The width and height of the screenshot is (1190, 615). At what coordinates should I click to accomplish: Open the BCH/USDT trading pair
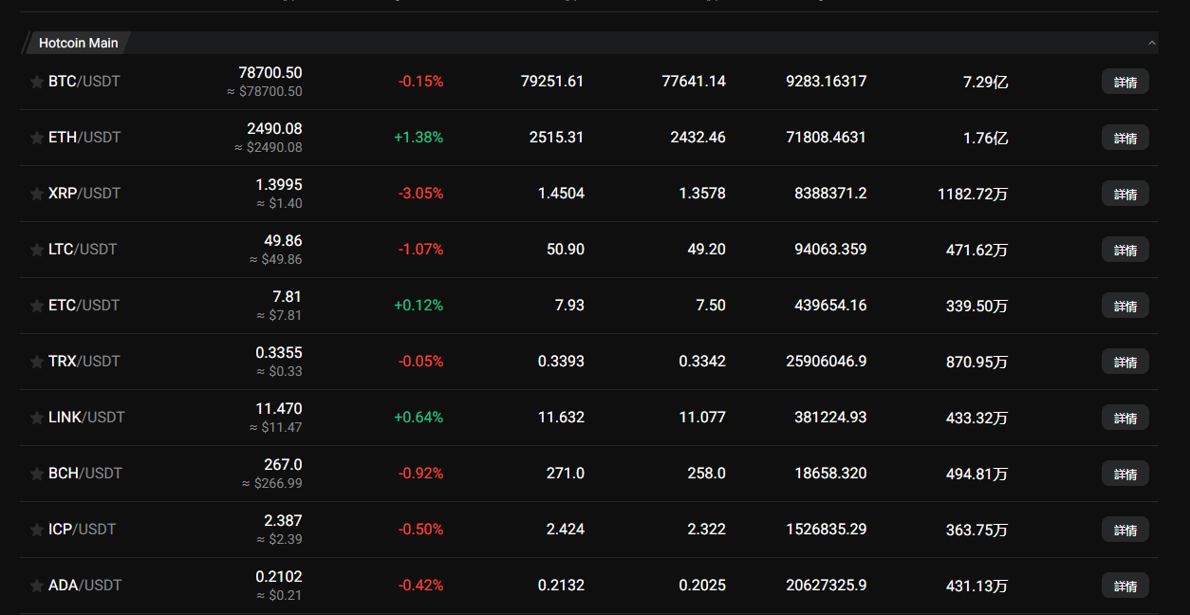(x=85, y=474)
